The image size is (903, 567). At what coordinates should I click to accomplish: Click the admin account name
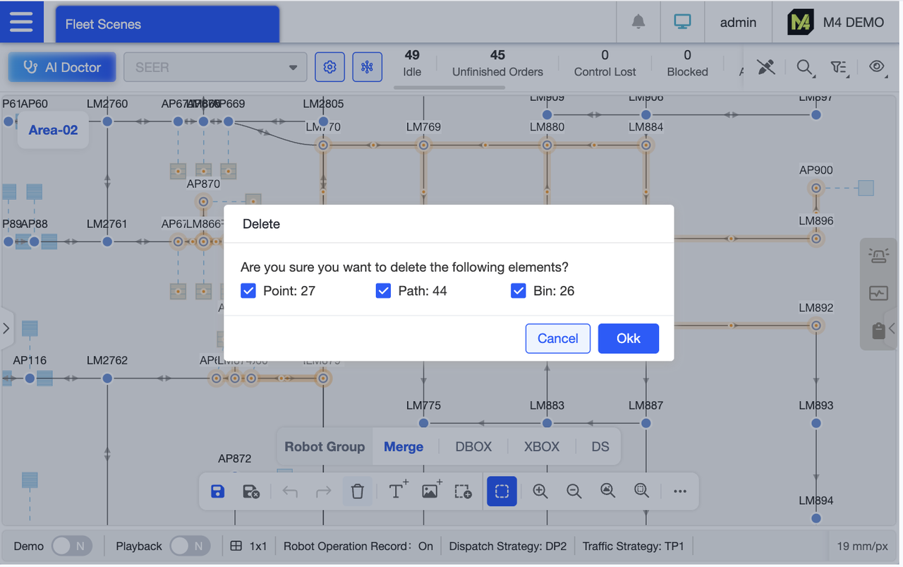(738, 22)
